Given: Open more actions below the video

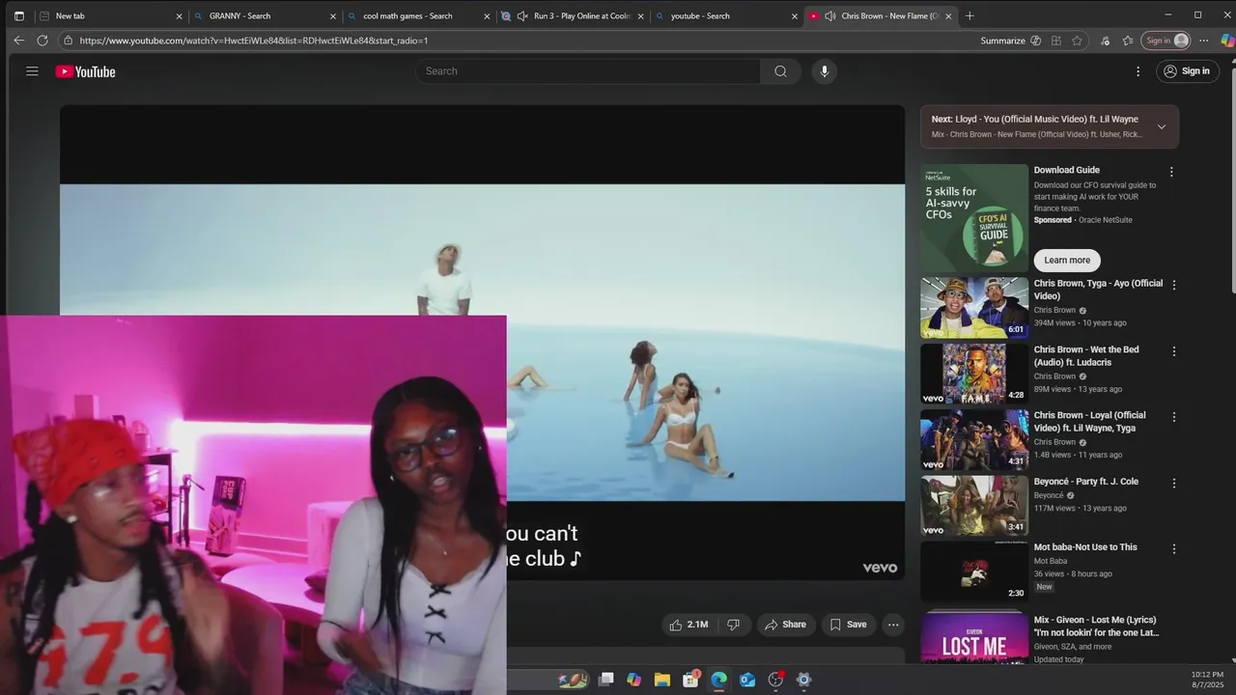Looking at the screenshot, I should tap(893, 625).
